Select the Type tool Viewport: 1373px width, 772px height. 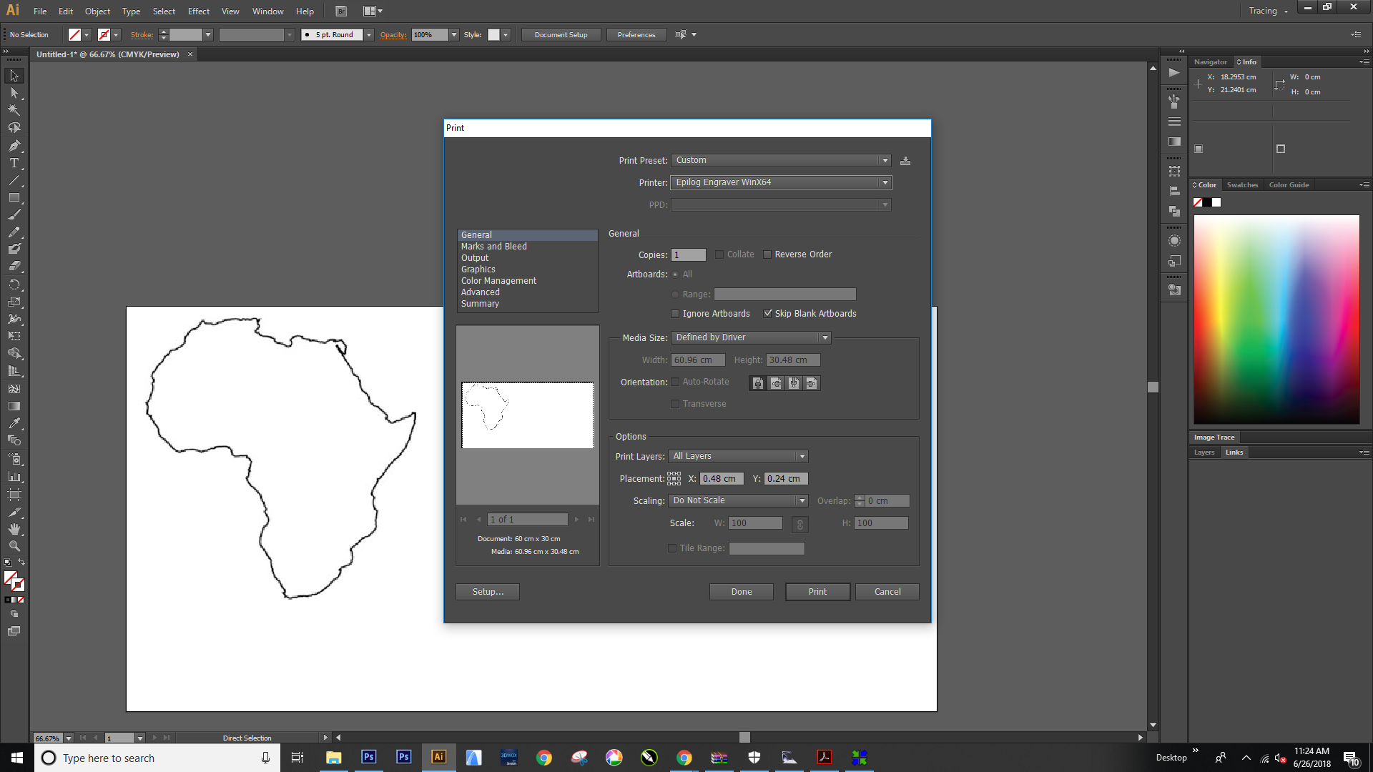click(14, 163)
